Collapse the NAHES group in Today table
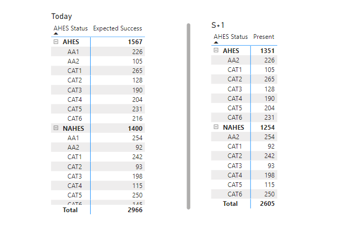The image size is (340, 240). [56, 128]
